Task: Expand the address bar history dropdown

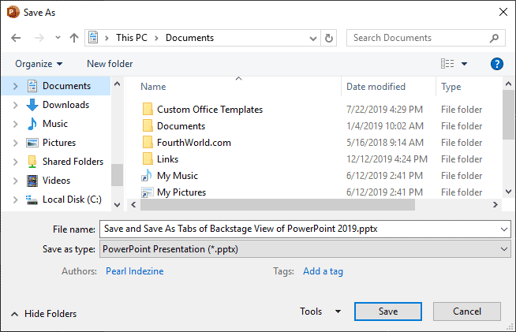Action: pos(313,38)
